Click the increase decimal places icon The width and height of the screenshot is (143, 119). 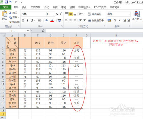pos(125,20)
